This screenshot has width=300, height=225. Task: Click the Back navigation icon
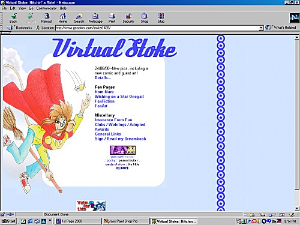(13, 16)
